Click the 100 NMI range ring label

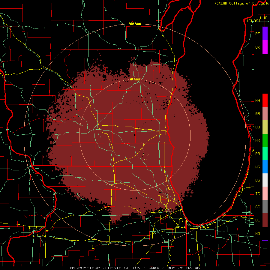(135, 24)
